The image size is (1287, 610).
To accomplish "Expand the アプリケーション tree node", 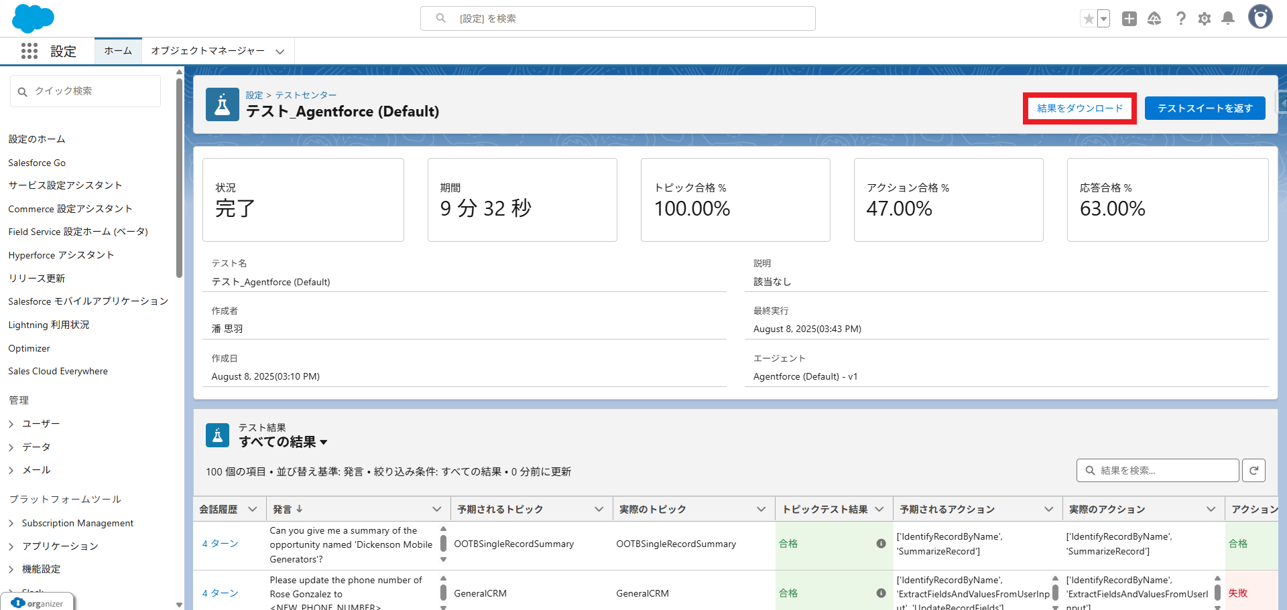I will [11, 546].
